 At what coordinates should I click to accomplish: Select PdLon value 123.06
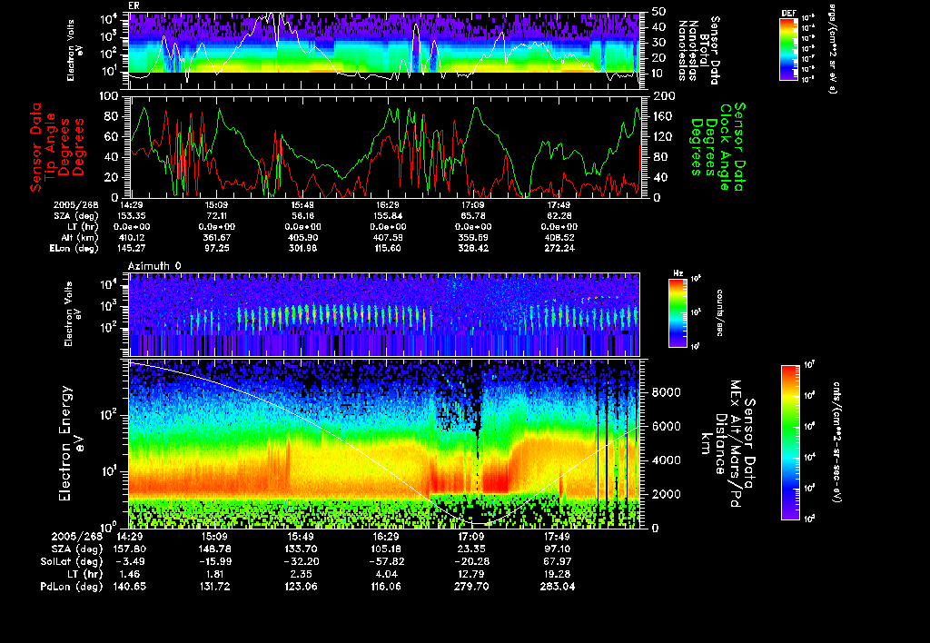(x=302, y=586)
